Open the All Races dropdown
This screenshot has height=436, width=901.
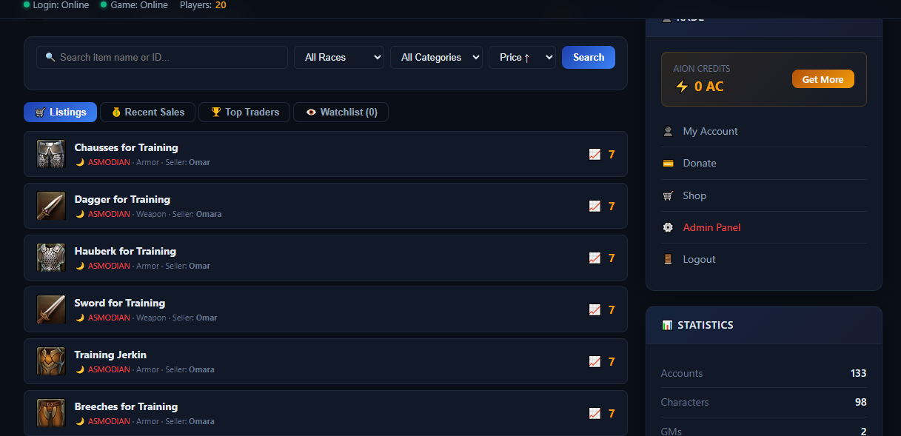(x=339, y=57)
